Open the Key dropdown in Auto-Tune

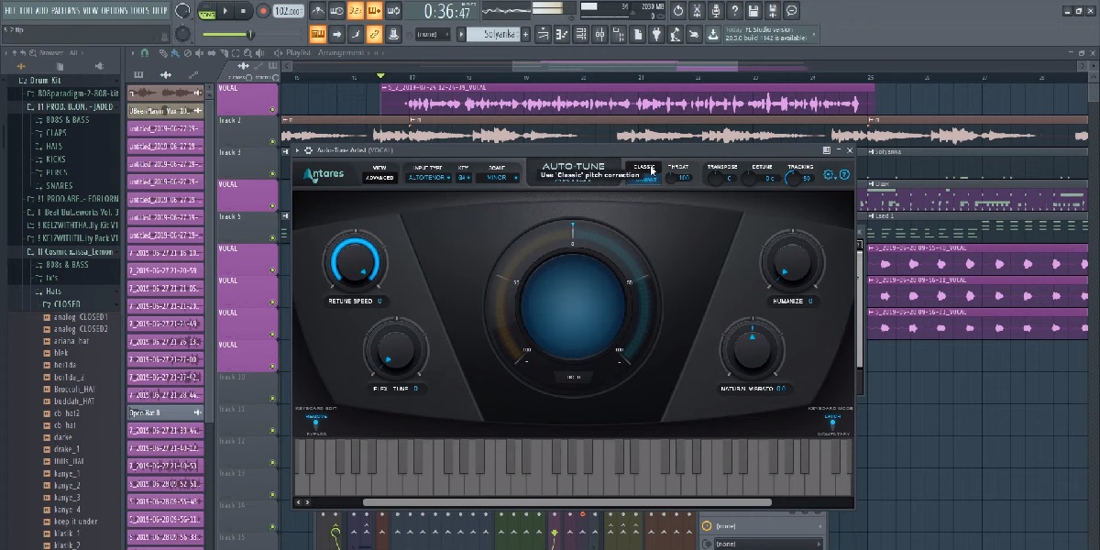464,178
